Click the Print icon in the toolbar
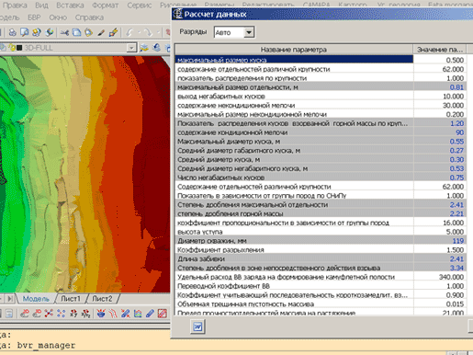 tap(13, 32)
